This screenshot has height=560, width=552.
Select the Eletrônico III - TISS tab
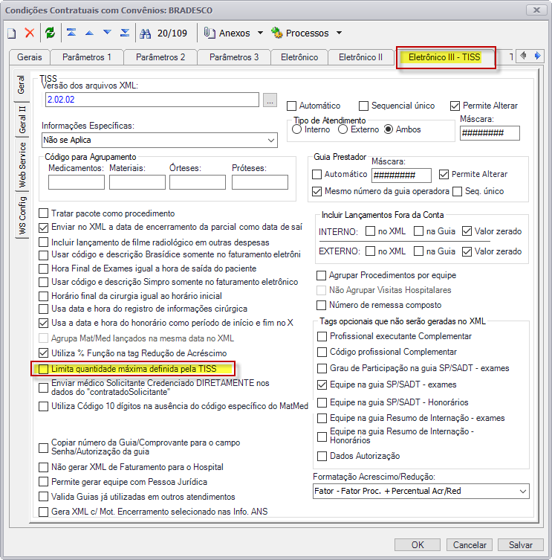click(444, 57)
